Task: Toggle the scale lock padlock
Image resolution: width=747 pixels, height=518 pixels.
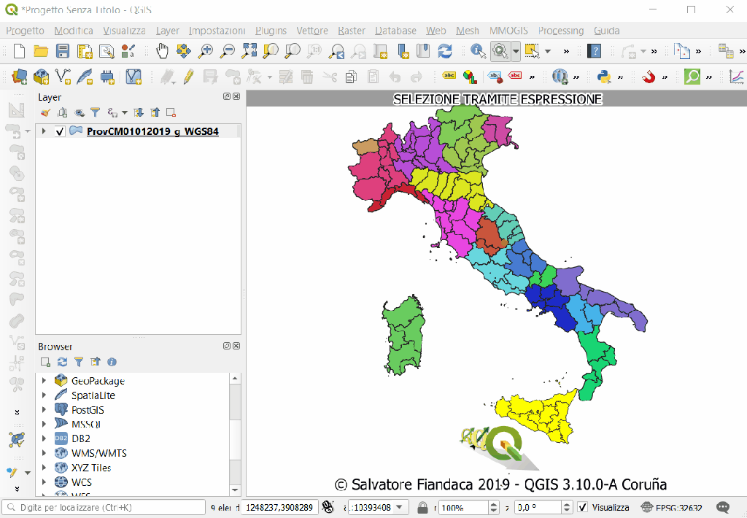Action: tap(423, 507)
